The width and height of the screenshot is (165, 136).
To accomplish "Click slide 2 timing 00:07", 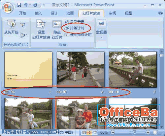I will [x=62, y=92].
